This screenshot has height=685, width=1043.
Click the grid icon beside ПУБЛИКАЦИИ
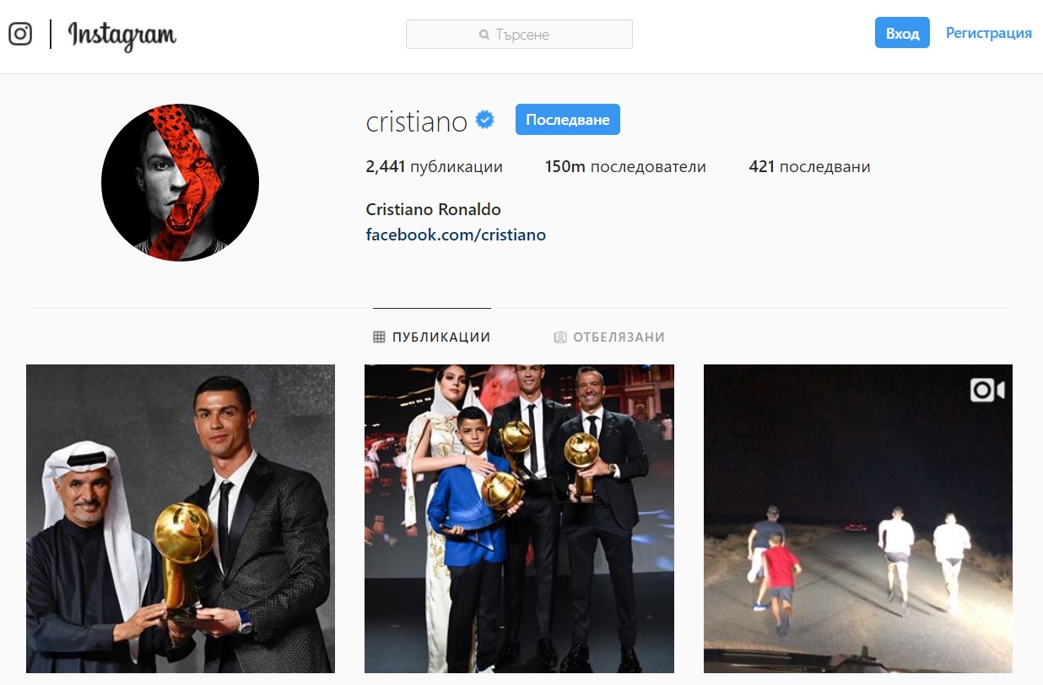coord(379,337)
